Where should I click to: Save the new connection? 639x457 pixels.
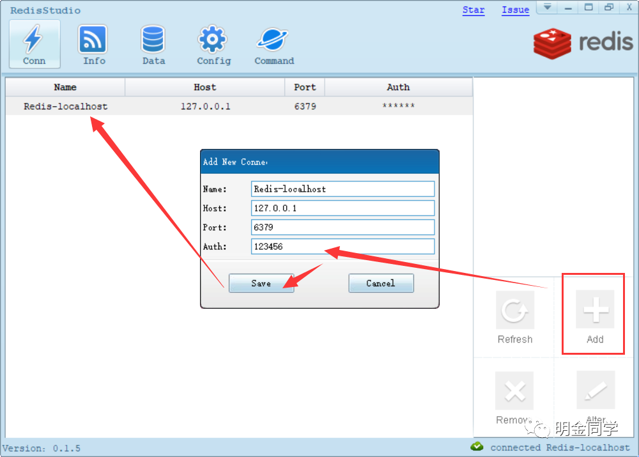(261, 283)
